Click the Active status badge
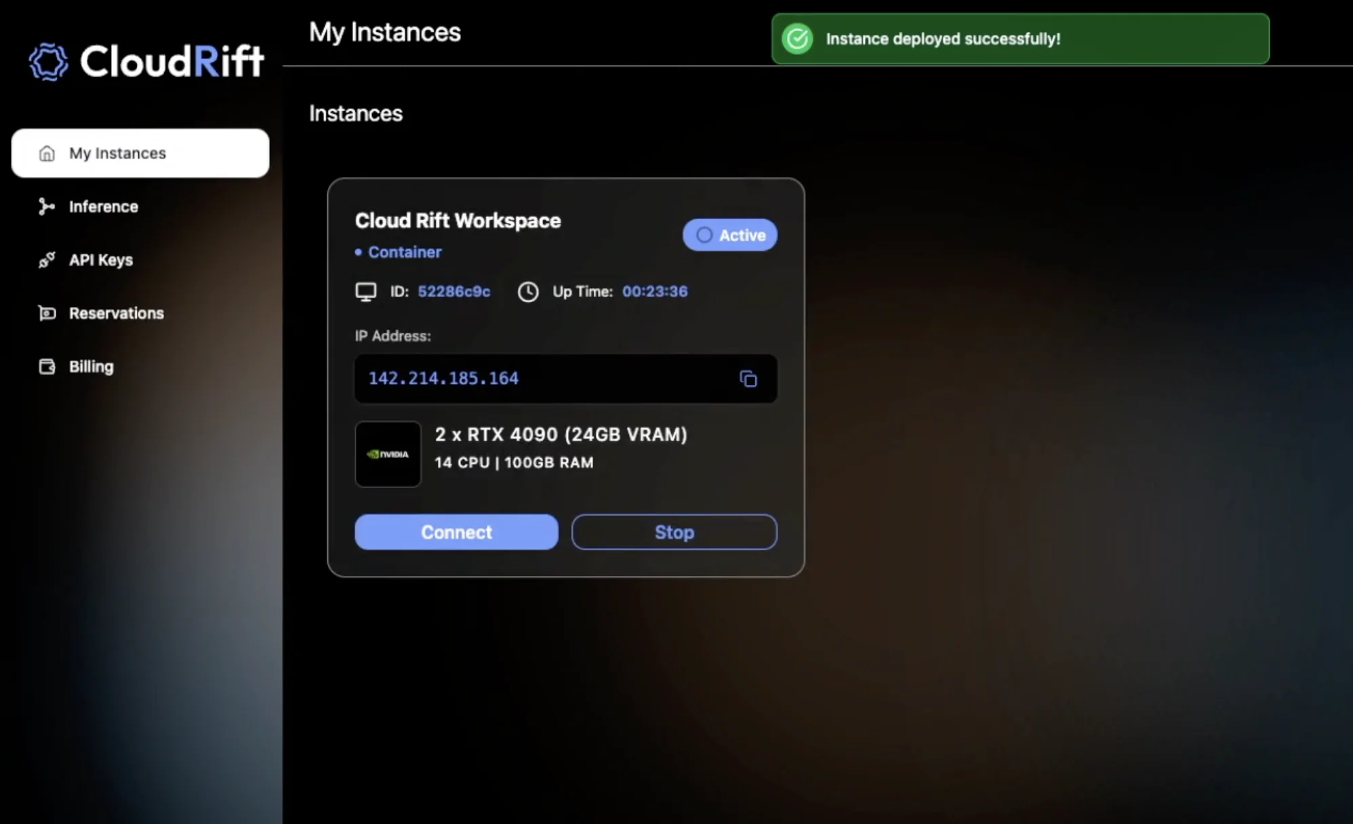The image size is (1353, 824). click(729, 235)
